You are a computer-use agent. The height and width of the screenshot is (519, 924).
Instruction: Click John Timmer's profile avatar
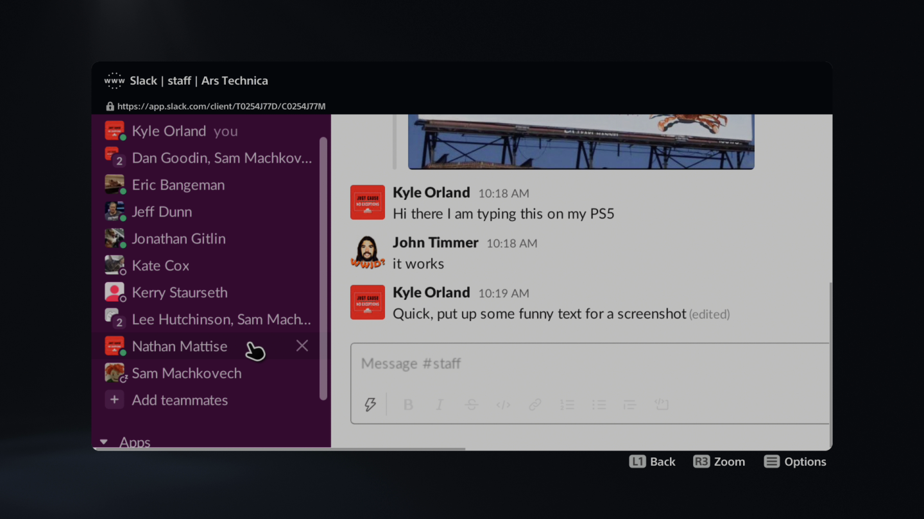pyautogui.click(x=367, y=252)
